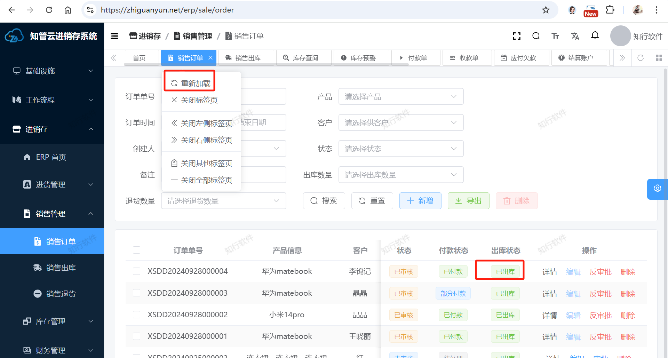Viewport: 668px width, 358px height.
Task: Collapse sidebar with hamburger menu icon
Action: tap(114, 36)
